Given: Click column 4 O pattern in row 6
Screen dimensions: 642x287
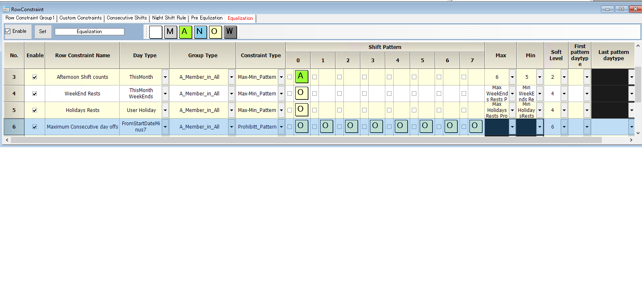Looking at the screenshot, I should [401, 126].
